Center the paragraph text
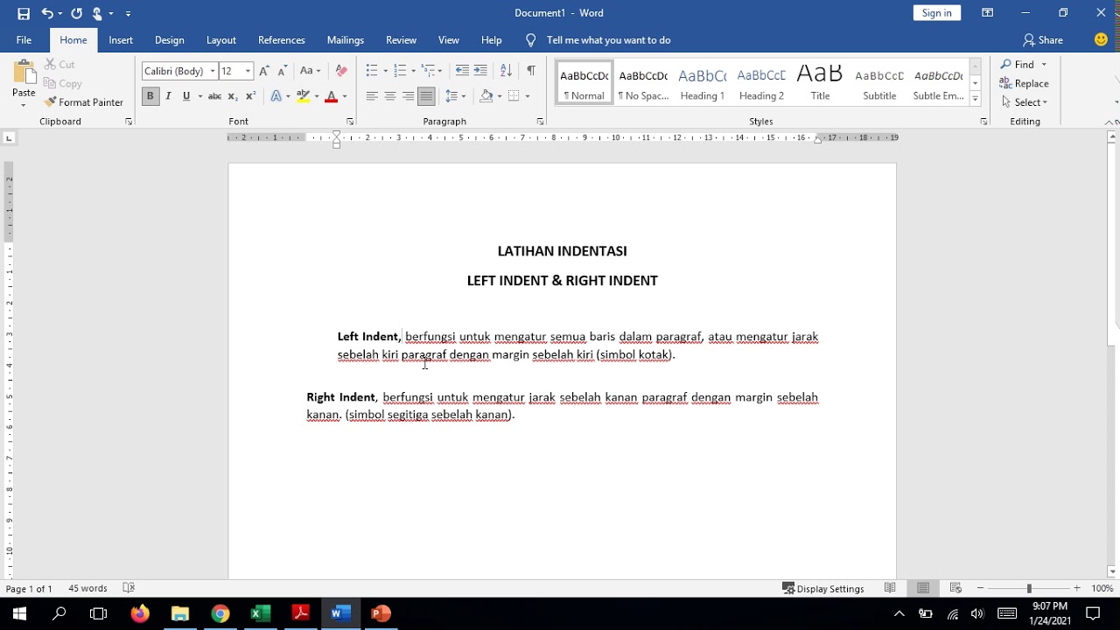Viewport: 1120px width, 630px height. [x=390, y=96]
